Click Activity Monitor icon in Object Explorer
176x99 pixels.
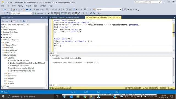[x=27, y=21]
